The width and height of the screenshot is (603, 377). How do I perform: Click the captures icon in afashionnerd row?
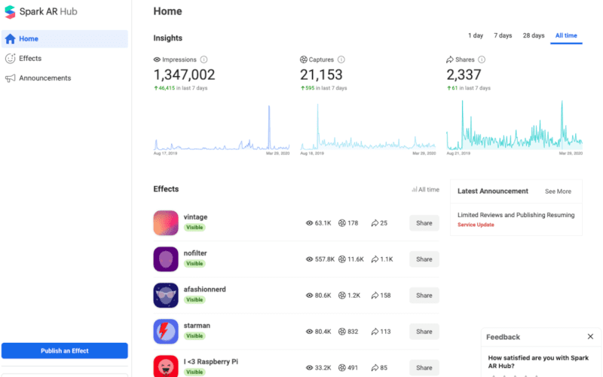[x=342, y=296]
